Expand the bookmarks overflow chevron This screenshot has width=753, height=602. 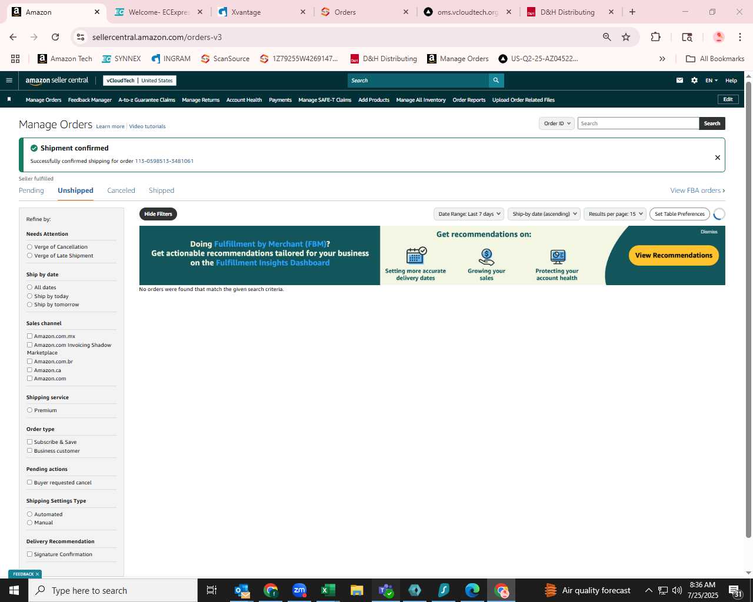pos(662,59)
